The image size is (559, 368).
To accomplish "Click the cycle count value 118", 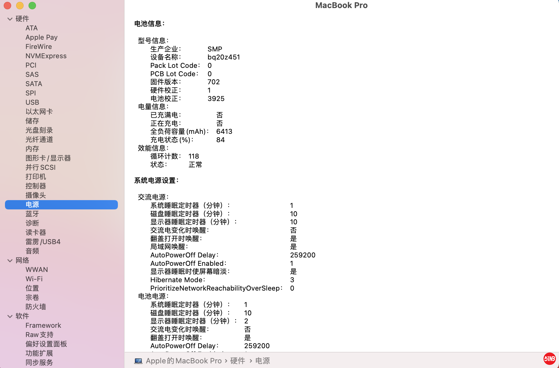I will tap(194, 156).
